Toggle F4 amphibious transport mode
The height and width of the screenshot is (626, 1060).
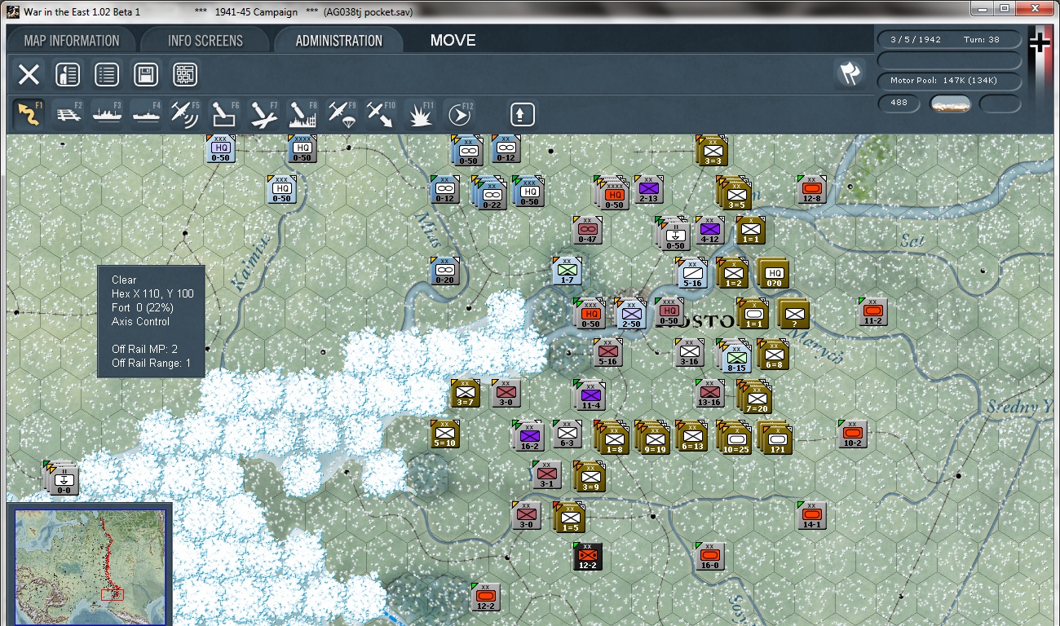click(146, 114)
